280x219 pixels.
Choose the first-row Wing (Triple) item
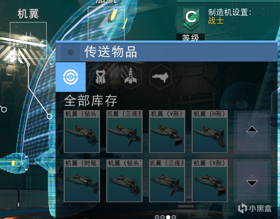tap(124, 132)
